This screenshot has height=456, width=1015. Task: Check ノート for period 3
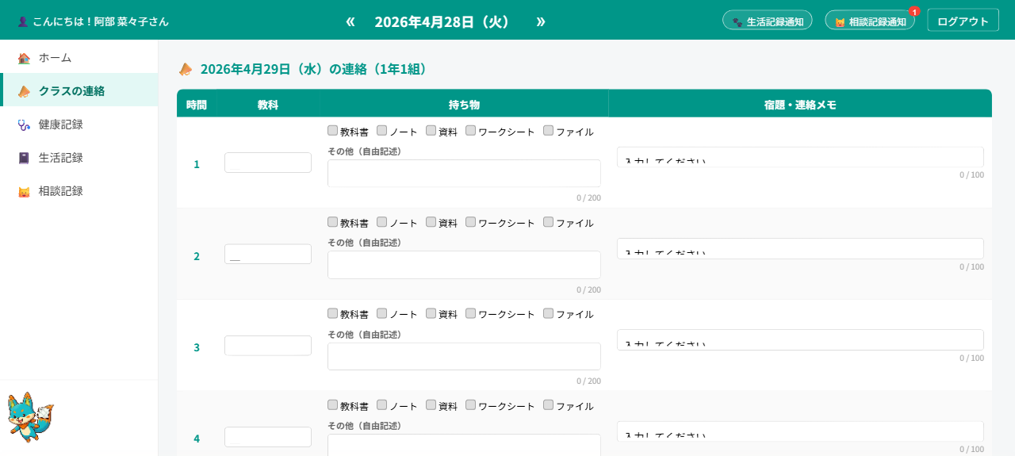(x=382, y=313)
